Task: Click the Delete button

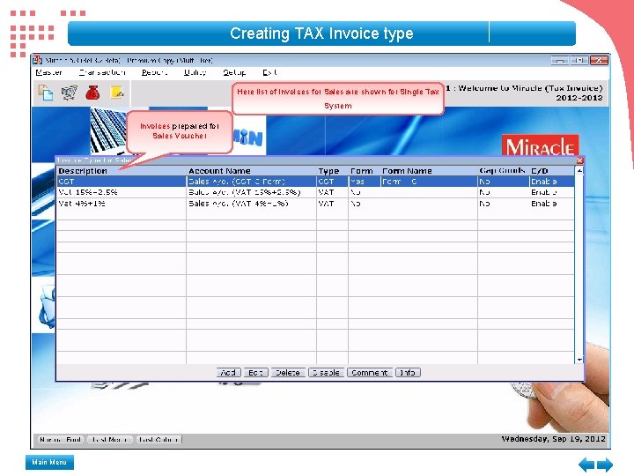Action: point(287,372)
